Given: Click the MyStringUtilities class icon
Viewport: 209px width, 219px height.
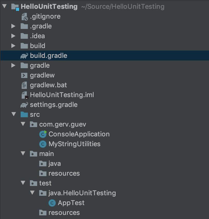Looking at the screenshot, I should [x=43, y=144].
